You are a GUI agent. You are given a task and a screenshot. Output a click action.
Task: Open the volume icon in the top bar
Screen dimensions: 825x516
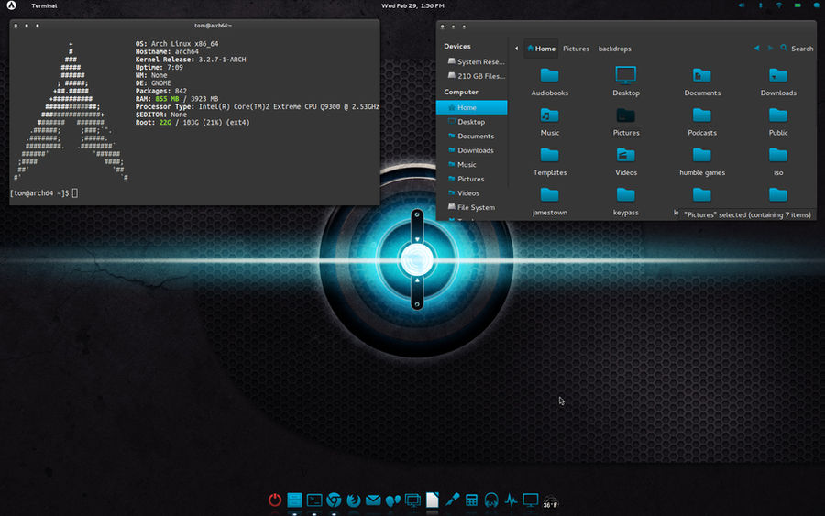pyautogui.click(x=742, y=5)
